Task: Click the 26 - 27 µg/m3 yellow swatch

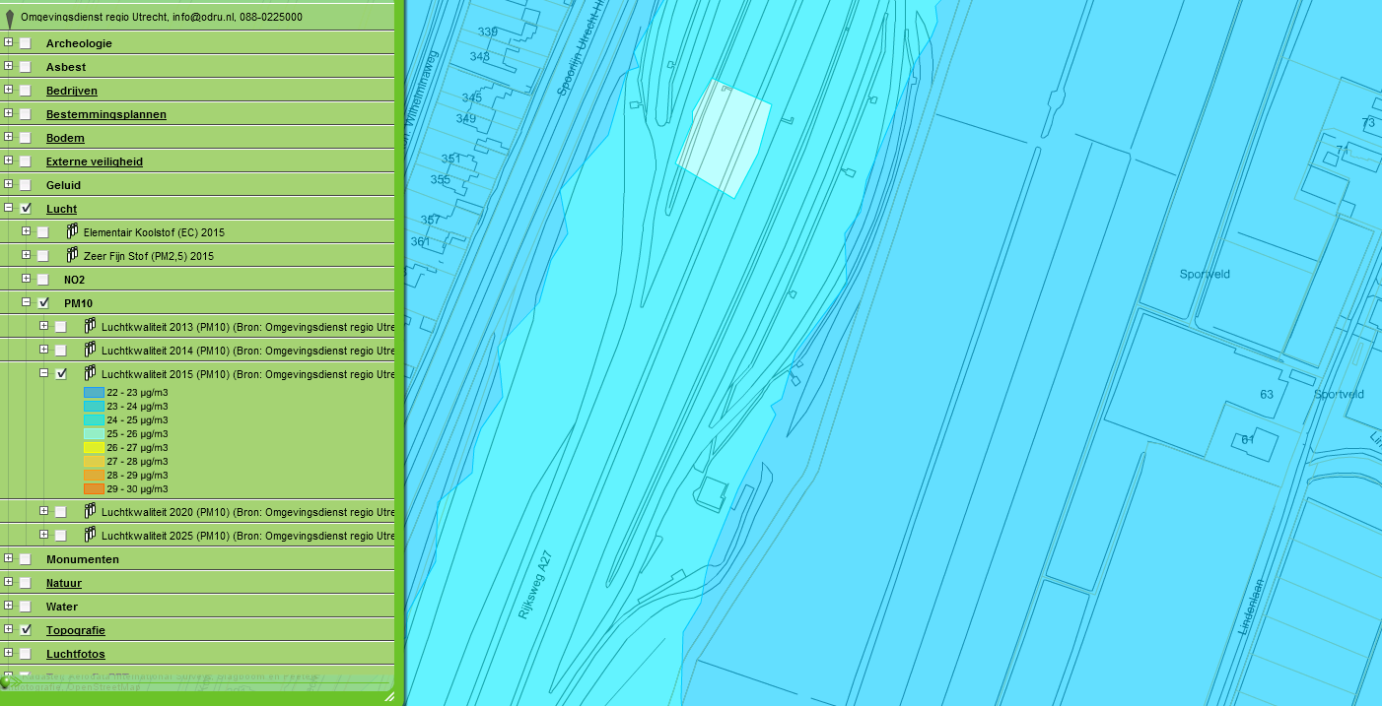Action: 94,448
